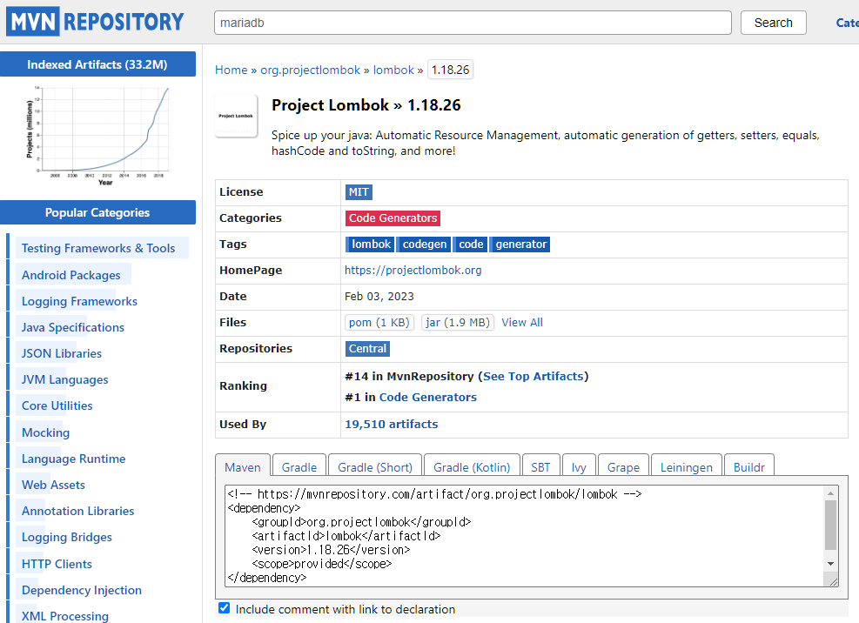Select the lombok tag
Image resolution: width=859 pixels, height=623 pixels.
[x=370, y=245]
